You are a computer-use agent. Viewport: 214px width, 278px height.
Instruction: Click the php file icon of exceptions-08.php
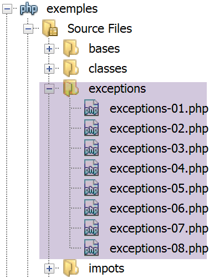click(91, 247)
